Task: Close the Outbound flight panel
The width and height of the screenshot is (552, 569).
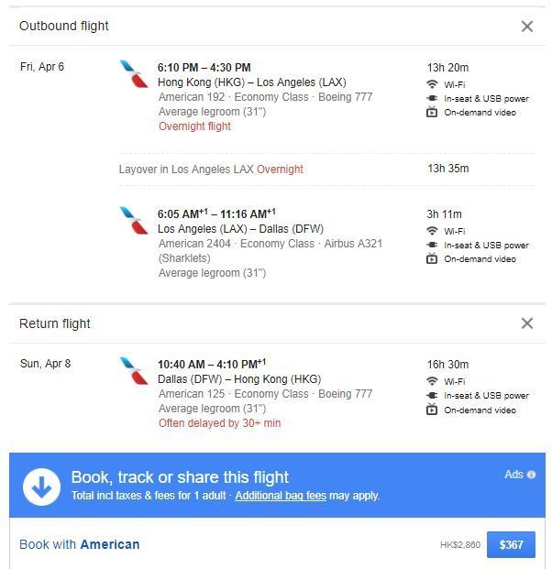Action: point(526,27)
